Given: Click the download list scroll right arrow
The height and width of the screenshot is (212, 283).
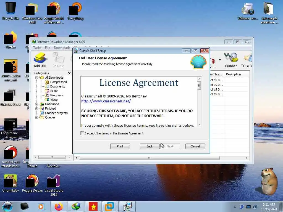Looking at the screenshot, I should click(x=247, y=158).
